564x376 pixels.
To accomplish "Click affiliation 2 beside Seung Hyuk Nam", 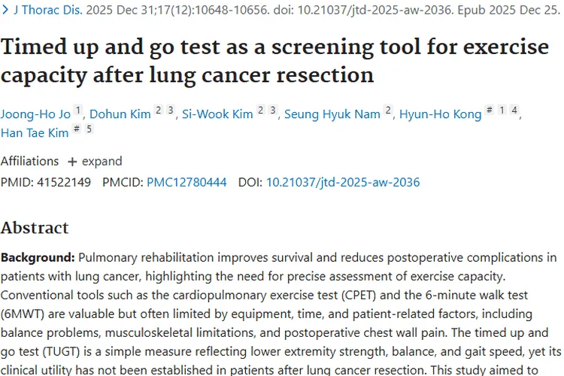I will 388,112.
